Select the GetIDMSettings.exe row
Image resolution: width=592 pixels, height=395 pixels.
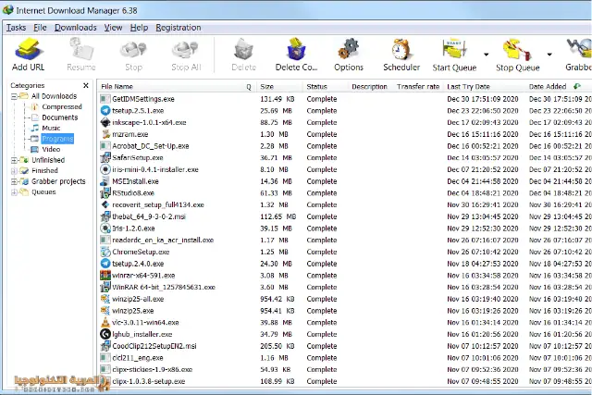coord(344,99)
